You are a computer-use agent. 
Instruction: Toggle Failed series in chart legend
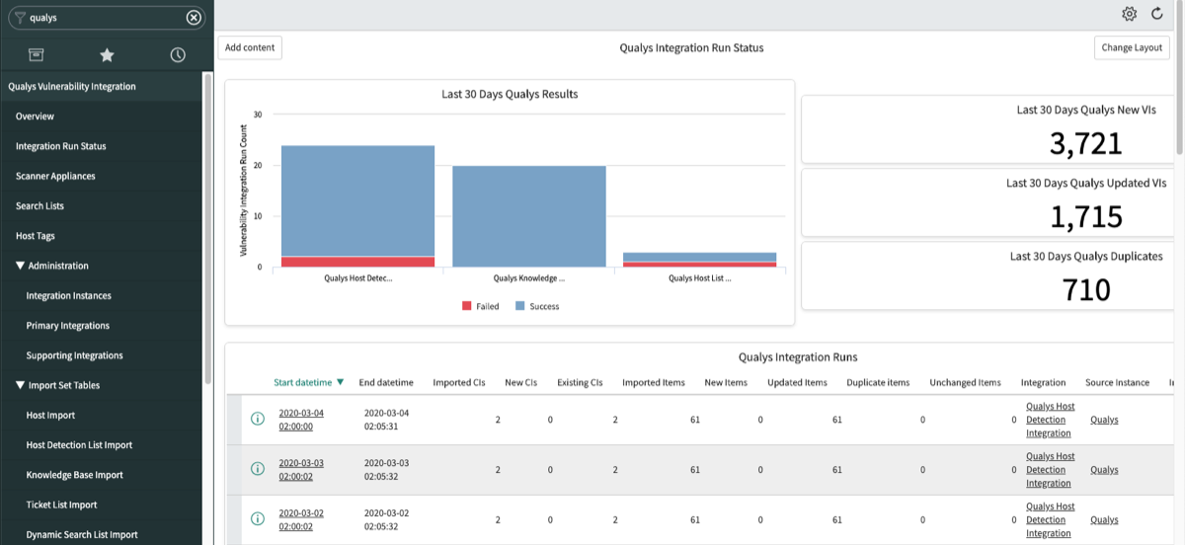pyautogui.click(x=481, y=306)
